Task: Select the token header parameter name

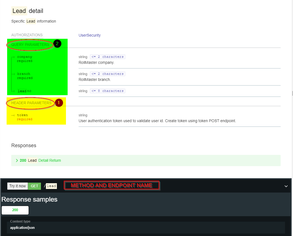Action: pyautogui.click(x=23, y=115)
